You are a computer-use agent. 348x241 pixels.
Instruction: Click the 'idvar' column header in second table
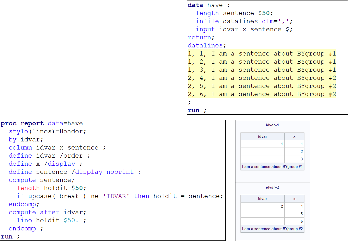[263, 199]
